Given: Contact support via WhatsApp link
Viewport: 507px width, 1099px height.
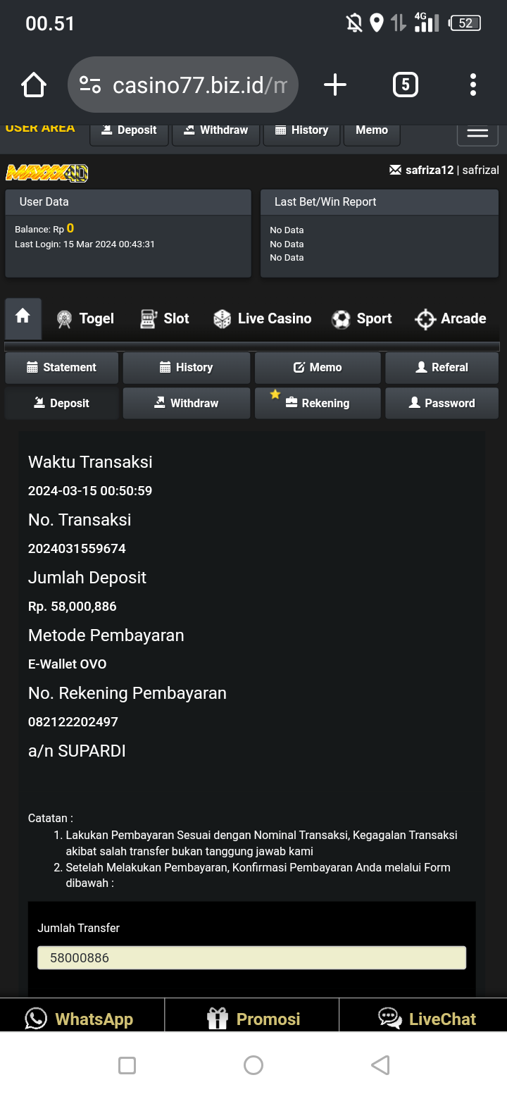Looking at the screenshot, I should 80,1019.
